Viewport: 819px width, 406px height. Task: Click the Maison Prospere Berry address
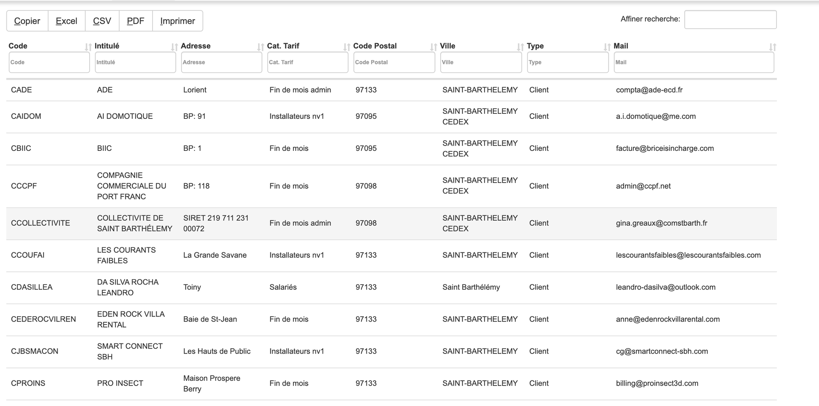(x=212, y=383)
